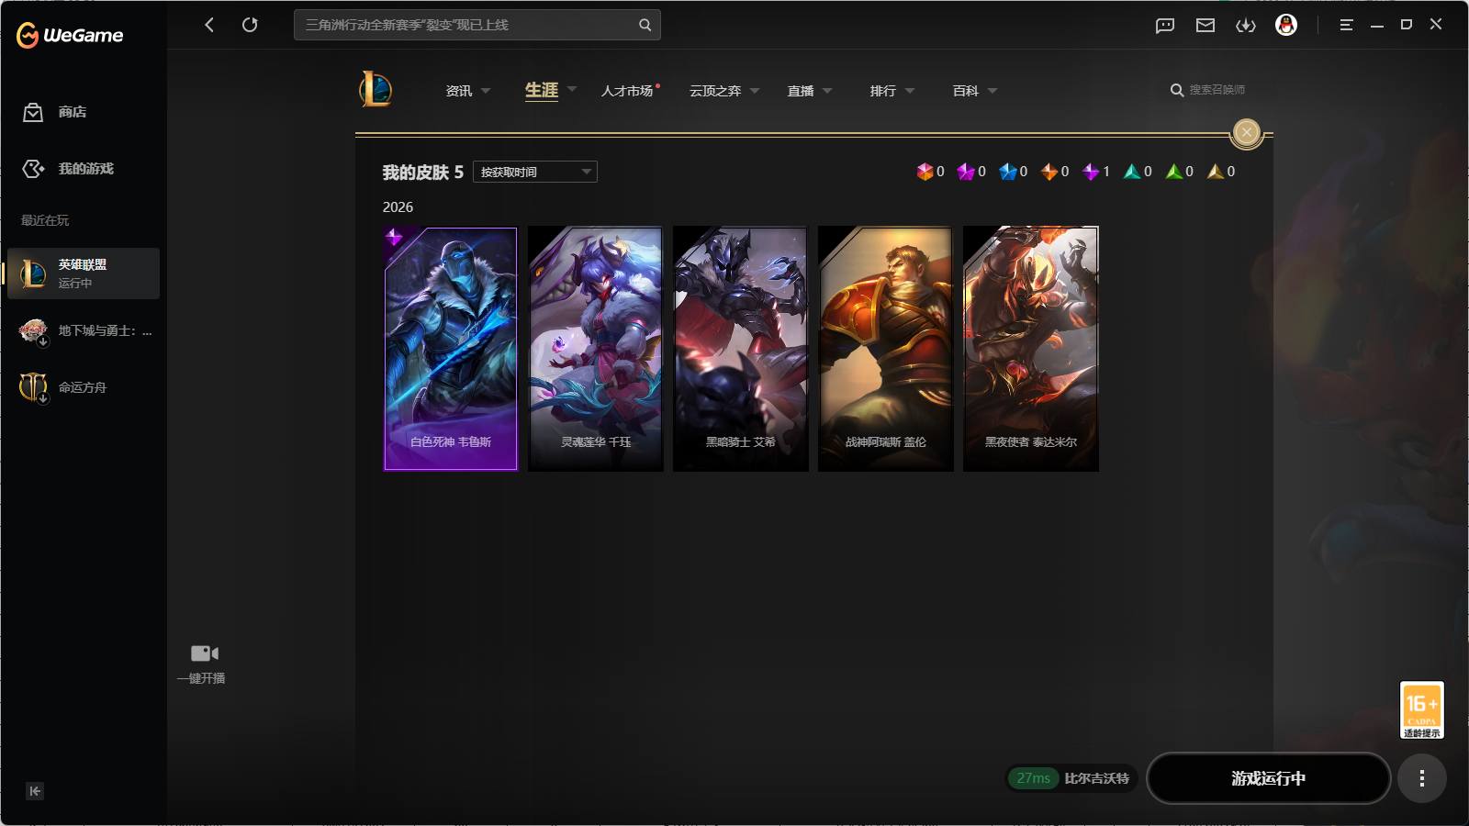Open the WeGame hamburger main menu
This screenshot has width=1469, height=826.
tap(1346, 25)
